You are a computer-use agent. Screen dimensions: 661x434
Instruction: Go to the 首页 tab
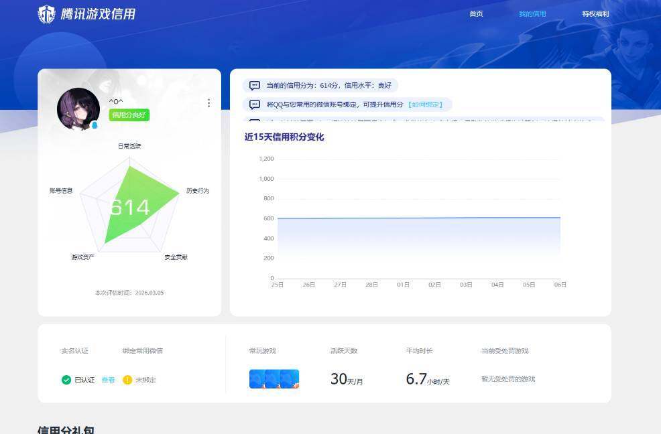tap(476, 14)
